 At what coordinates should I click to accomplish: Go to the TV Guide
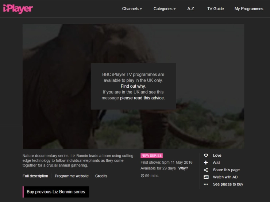215,9
